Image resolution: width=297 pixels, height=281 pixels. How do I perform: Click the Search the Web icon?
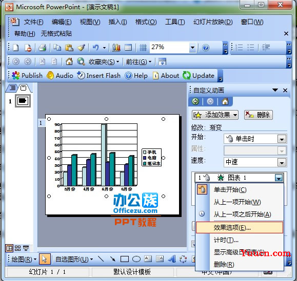81,61
